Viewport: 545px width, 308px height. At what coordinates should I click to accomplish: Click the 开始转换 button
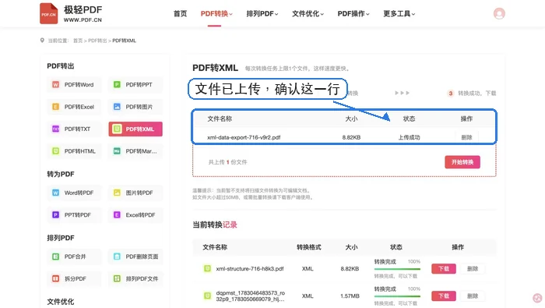point(462,162)
